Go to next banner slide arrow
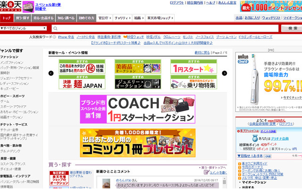The image size is (302, 189). (x=225, y=73)
